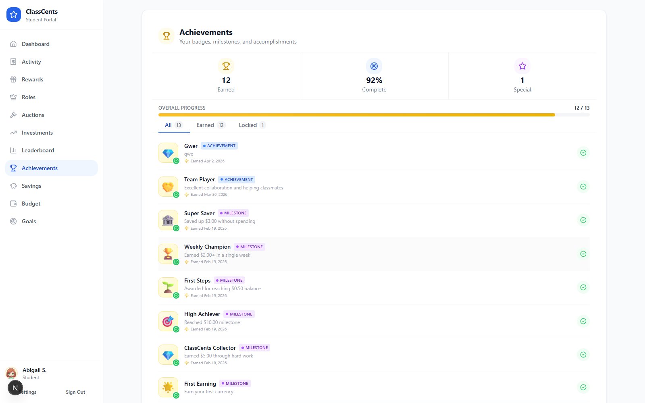
Task: Click the Investments trend line icon
Action: [x=13, y=133]
